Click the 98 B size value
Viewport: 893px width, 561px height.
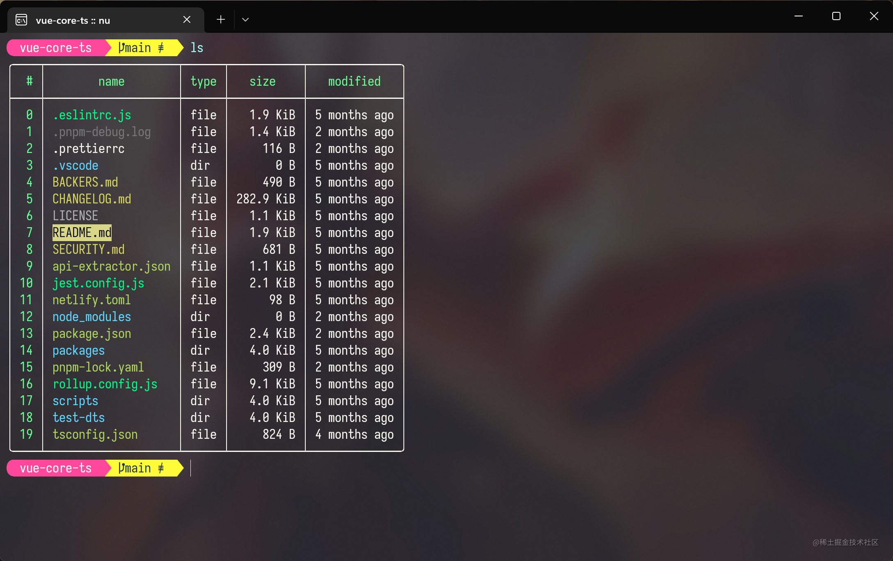[x=282, y=300]
